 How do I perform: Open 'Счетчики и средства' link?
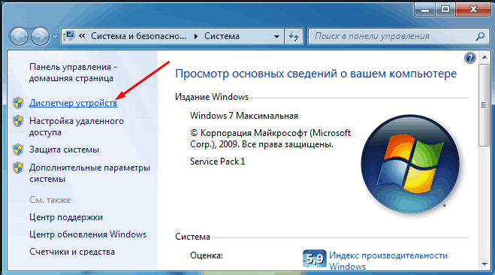72,252
